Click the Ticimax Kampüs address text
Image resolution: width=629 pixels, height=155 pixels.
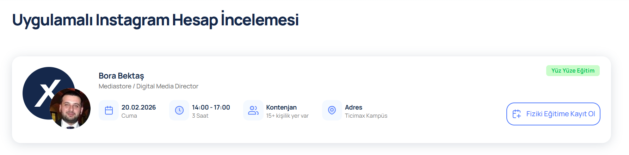(366, 116)
